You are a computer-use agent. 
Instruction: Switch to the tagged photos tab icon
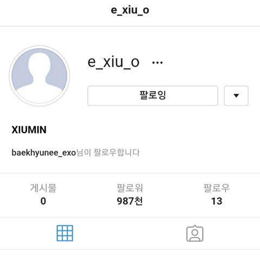[x=195, y=233]
